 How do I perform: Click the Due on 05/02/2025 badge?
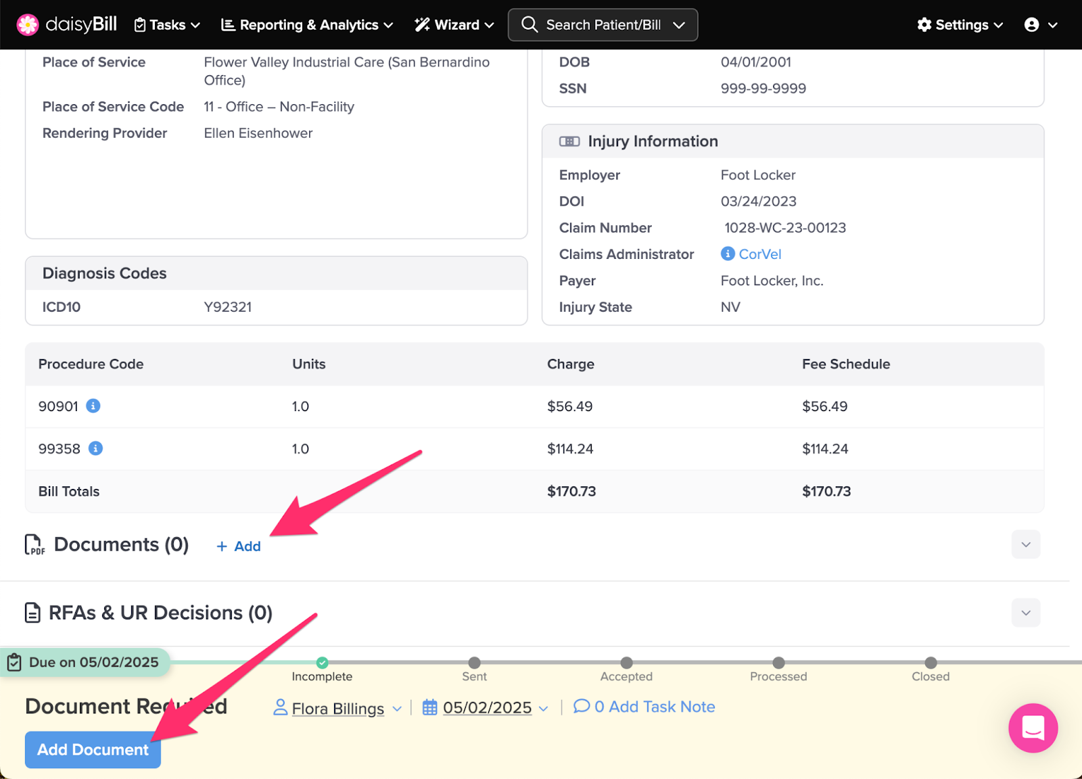point(85,662)
